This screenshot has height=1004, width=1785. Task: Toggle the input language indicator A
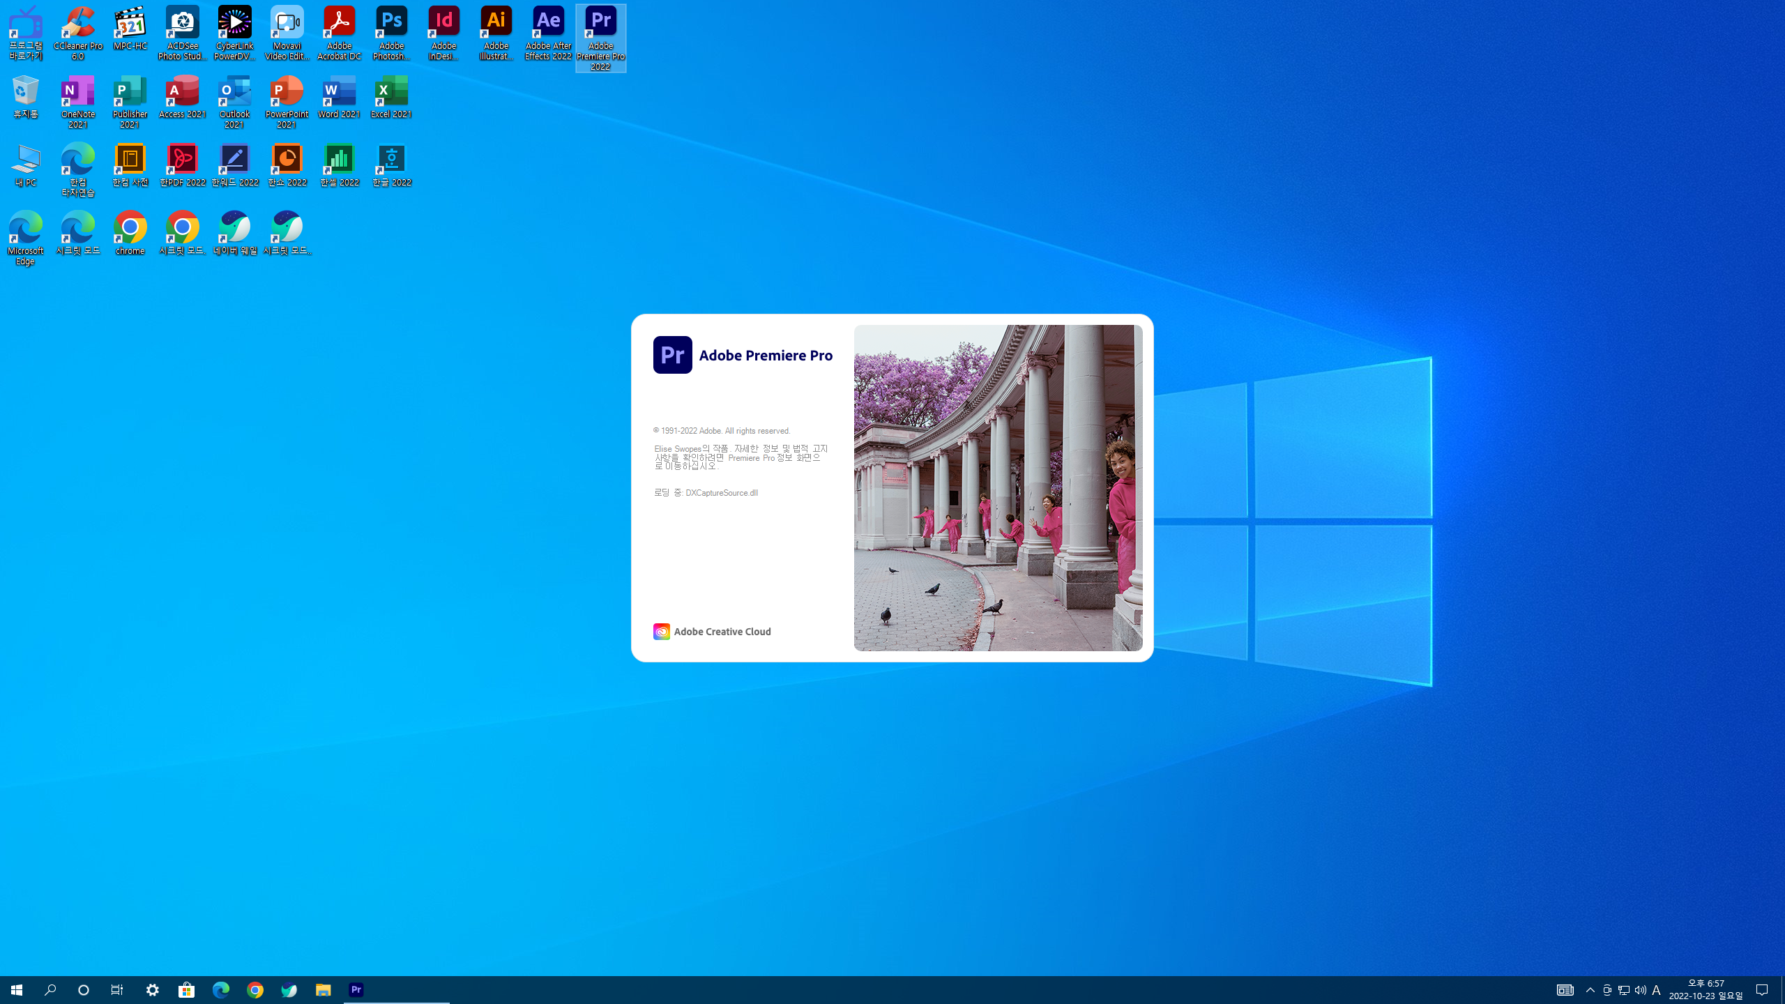(1657, 990)
